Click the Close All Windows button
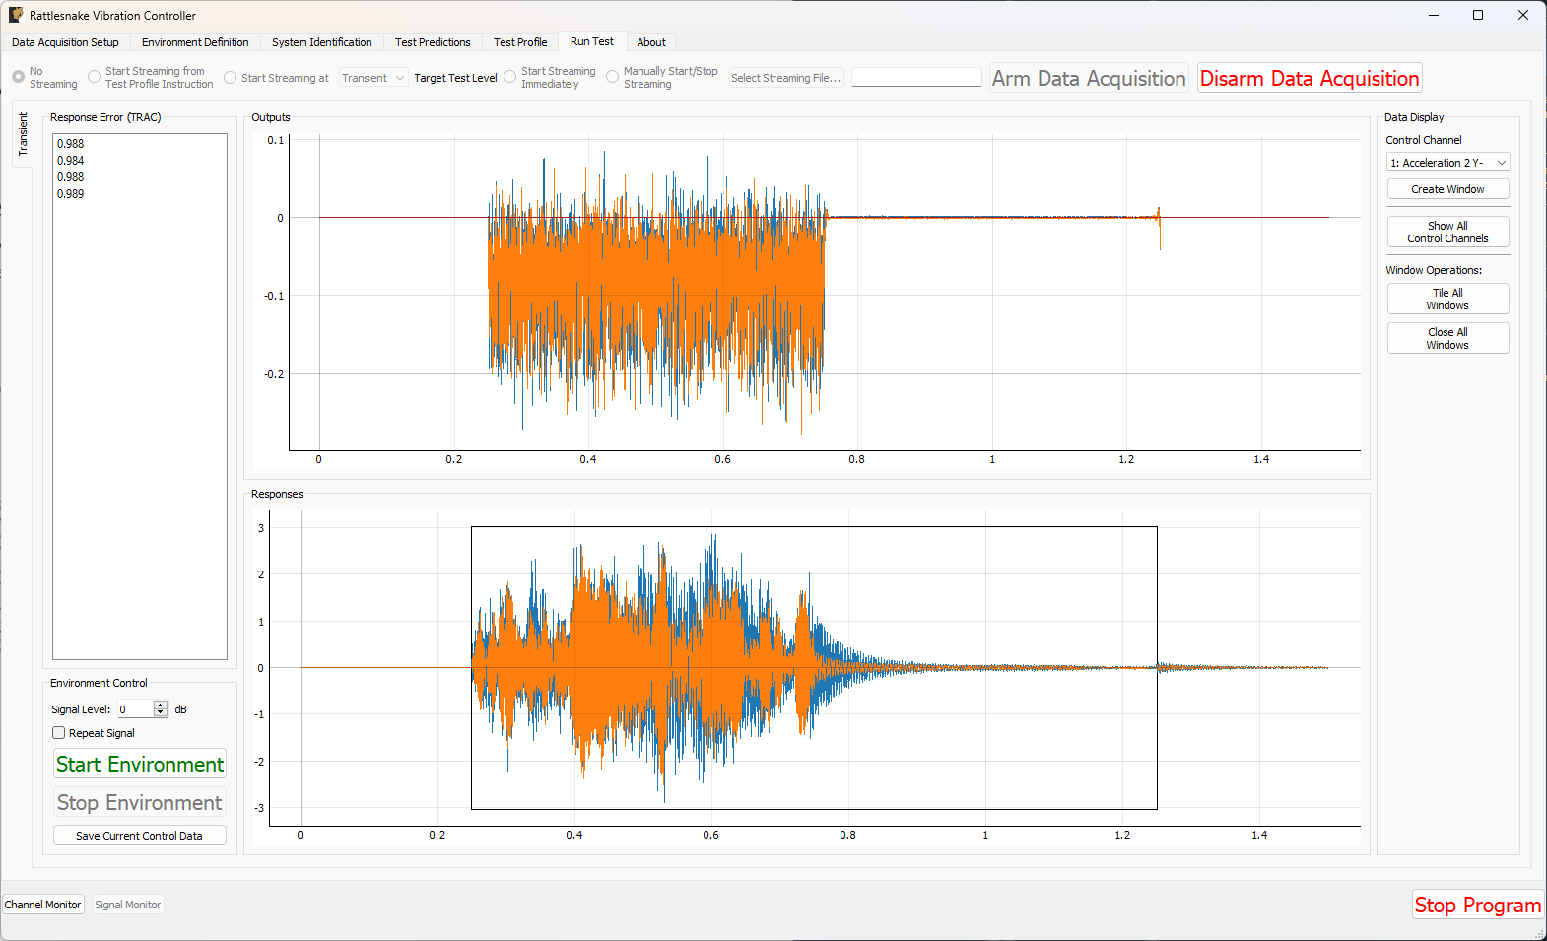Viewport: 1547px width, 941px height. [x=1448, y=338]
